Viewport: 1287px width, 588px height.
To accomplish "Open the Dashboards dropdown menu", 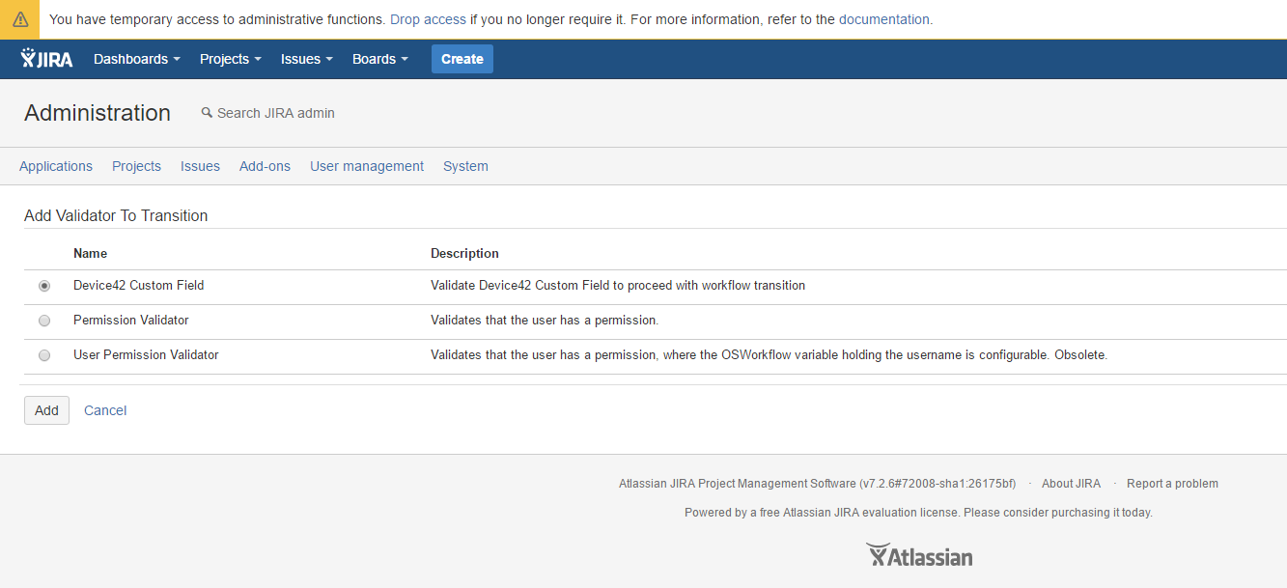I will (x=137, y=59).
